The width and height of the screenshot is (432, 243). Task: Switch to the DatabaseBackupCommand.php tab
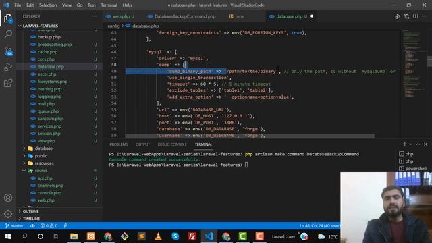pos(182,16)
